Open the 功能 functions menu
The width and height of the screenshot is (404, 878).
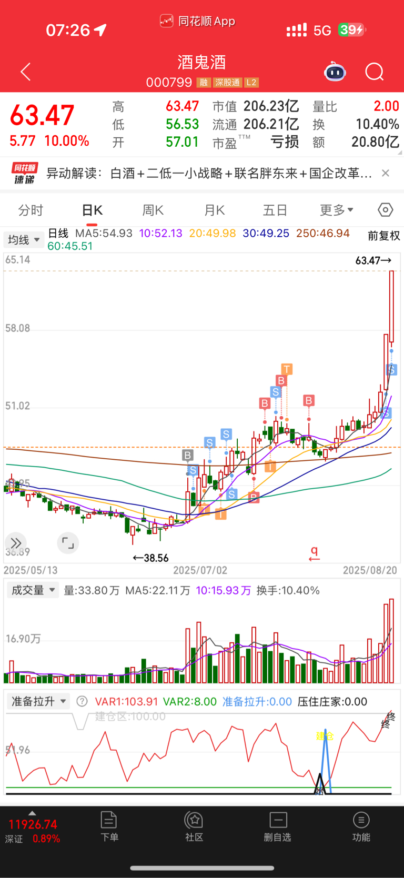pyautogui.click(x=361, y=826)
